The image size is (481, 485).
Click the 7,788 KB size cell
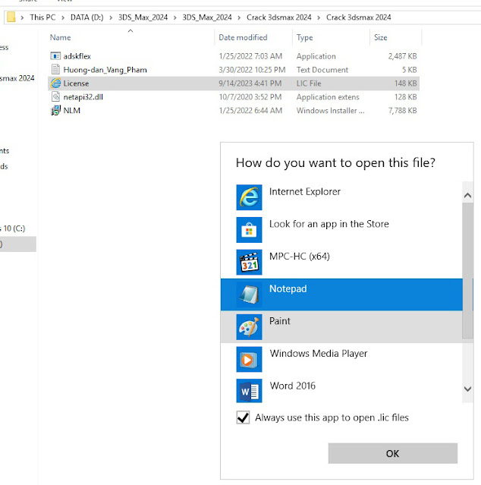[x=403, y=110]
